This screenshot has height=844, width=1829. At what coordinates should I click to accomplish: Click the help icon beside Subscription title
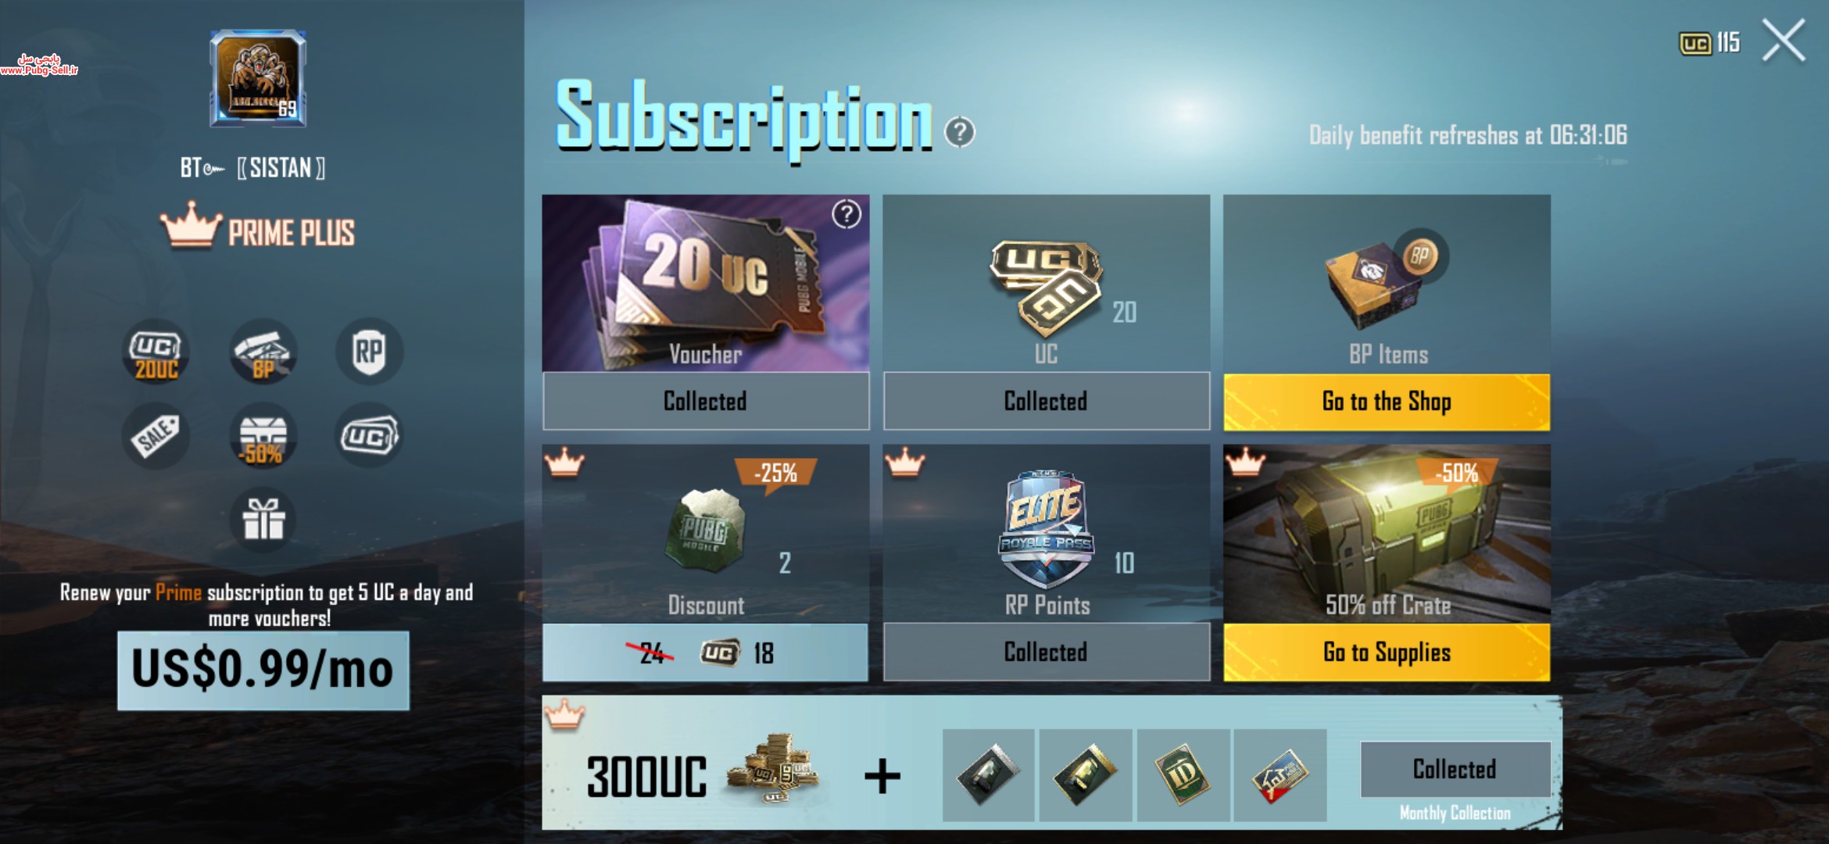coord(959,132)
